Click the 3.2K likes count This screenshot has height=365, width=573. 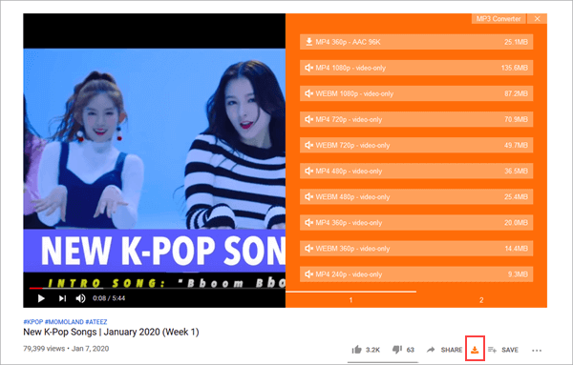(x=372, y=350)
